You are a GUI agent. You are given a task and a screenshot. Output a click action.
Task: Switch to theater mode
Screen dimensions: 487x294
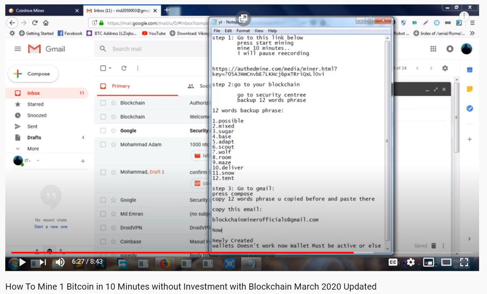tap(446, 262)
